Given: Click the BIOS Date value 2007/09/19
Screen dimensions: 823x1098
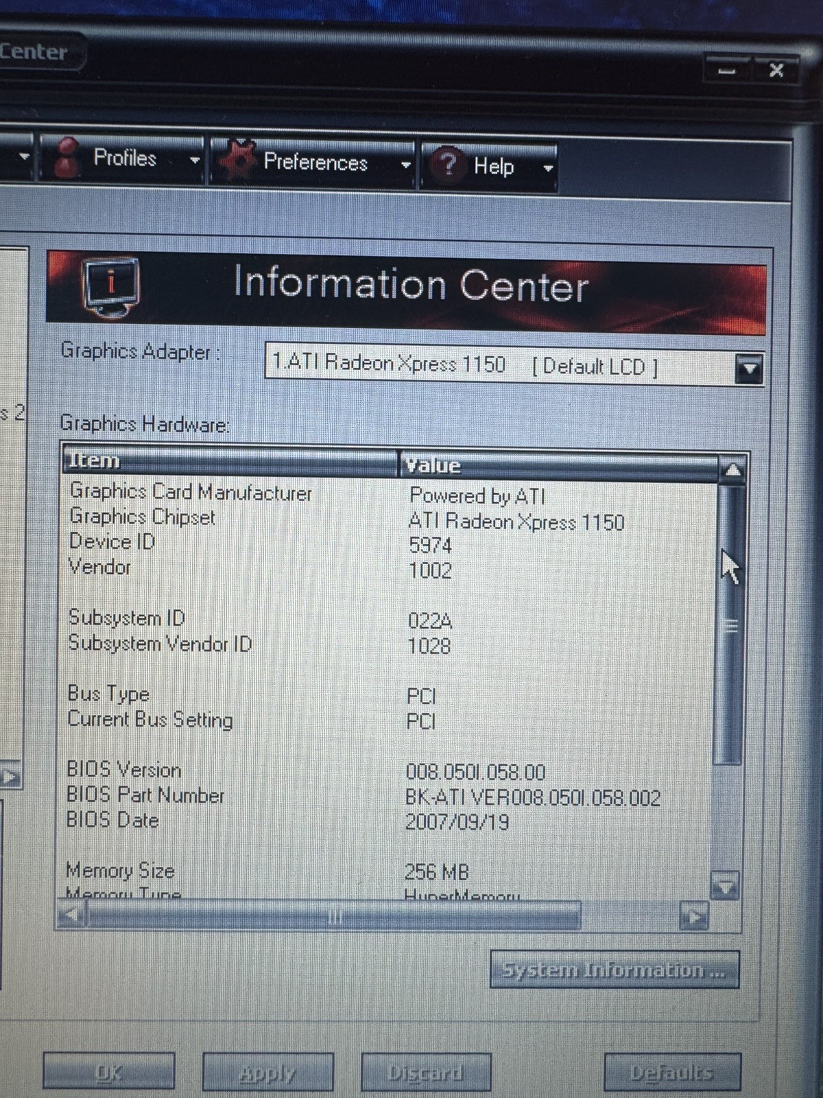Looking at the screenshot, I should tap(457, 822).
